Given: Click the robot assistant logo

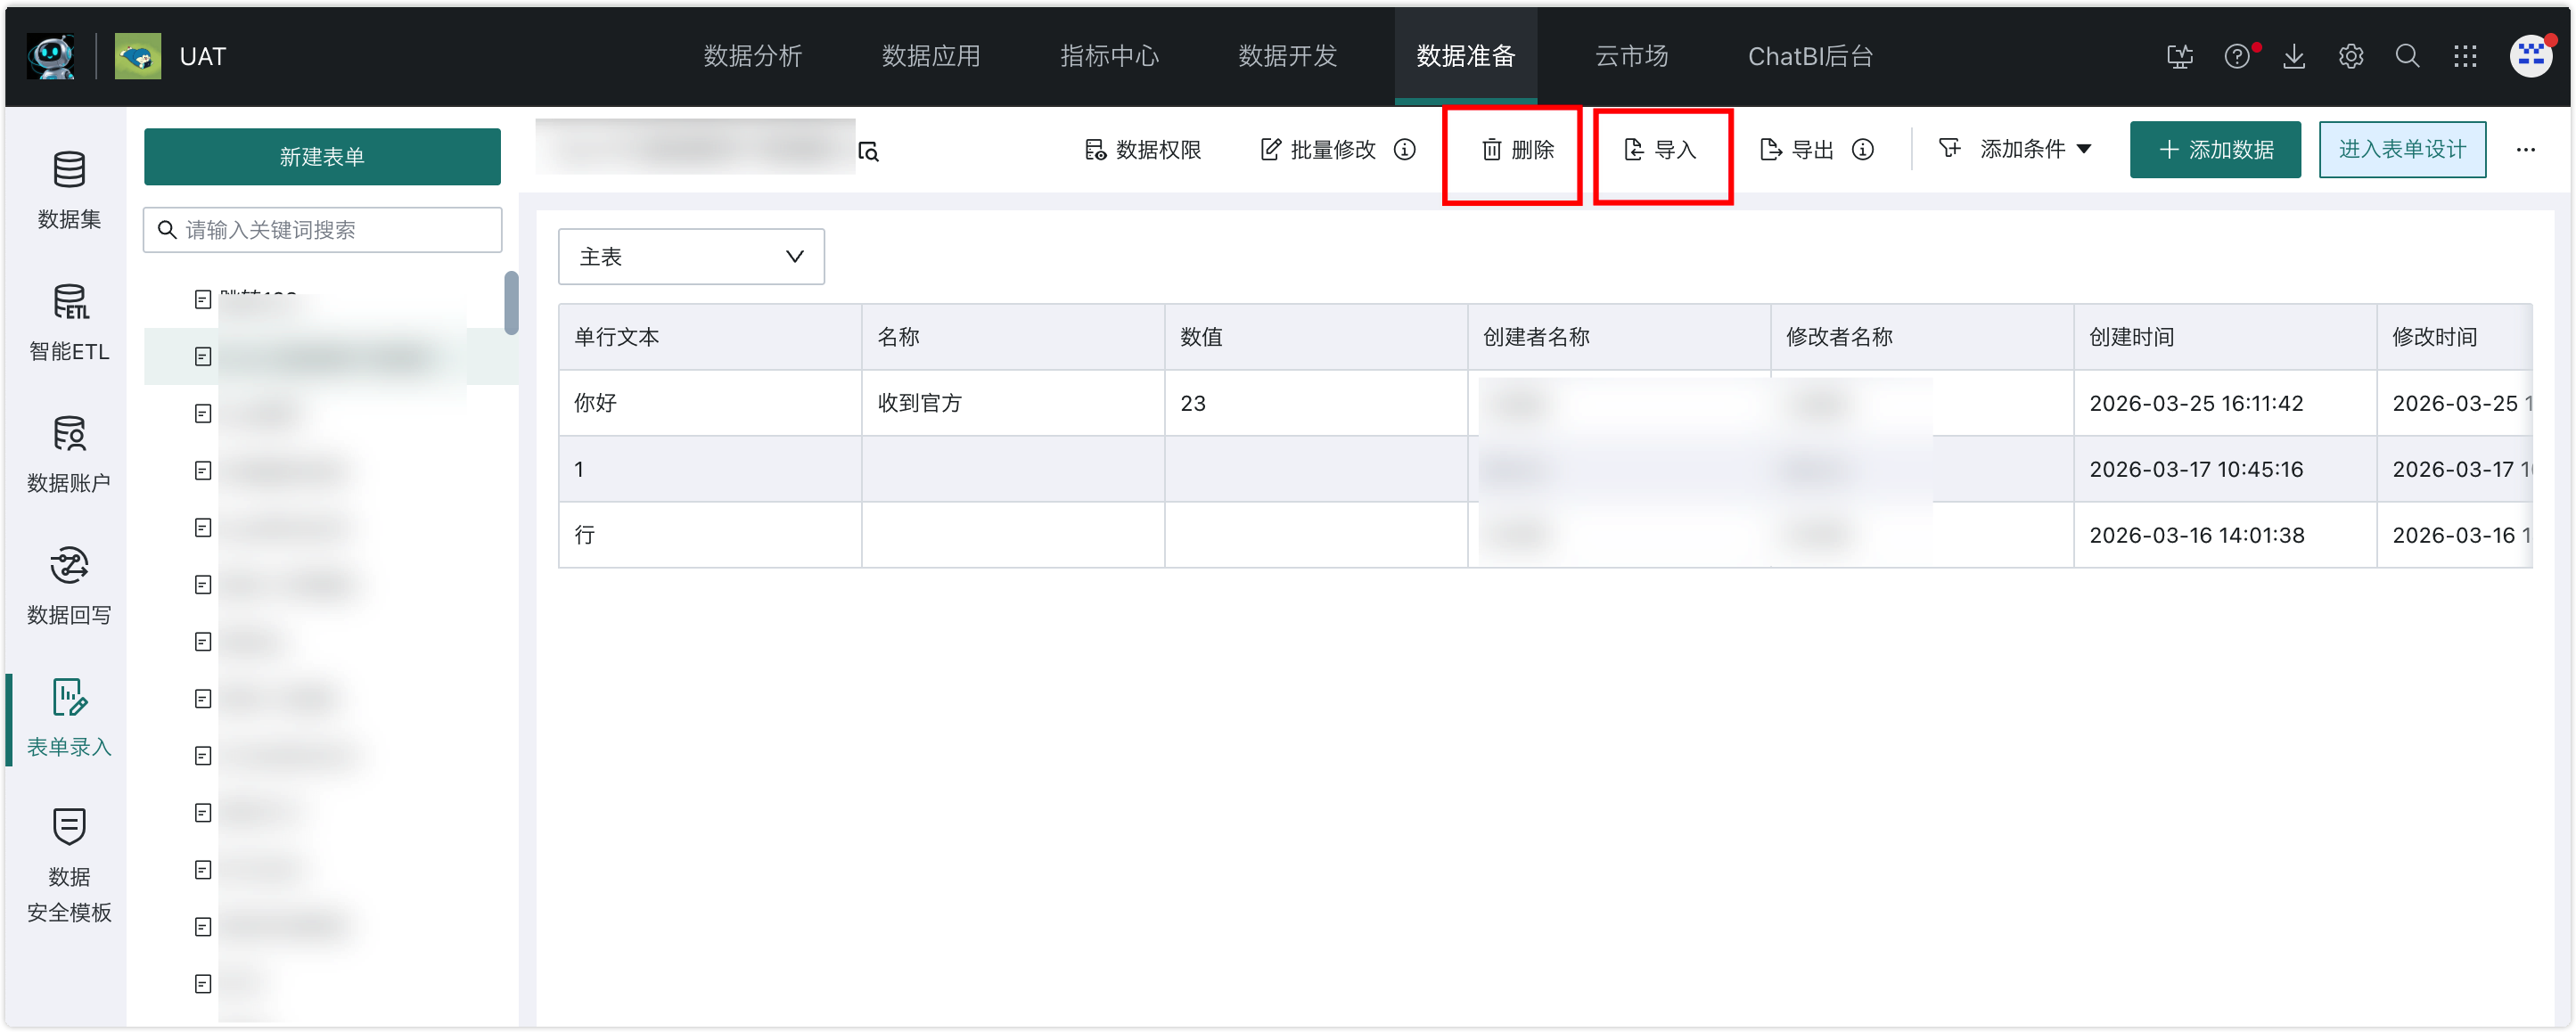Looking at the screenshot, I should 51,56.
